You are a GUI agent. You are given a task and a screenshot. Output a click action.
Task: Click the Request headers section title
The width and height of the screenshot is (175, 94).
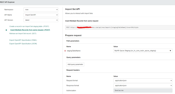tap(73, 70)
